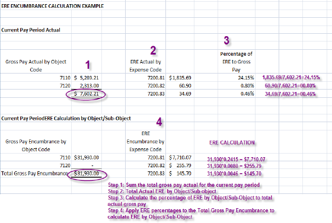Click the note 60.90/7,602.21=00.80%

coord(290,86)
